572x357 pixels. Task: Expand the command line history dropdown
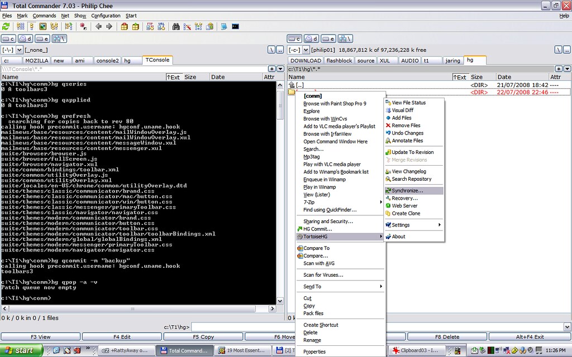click(x=568, y=327)
